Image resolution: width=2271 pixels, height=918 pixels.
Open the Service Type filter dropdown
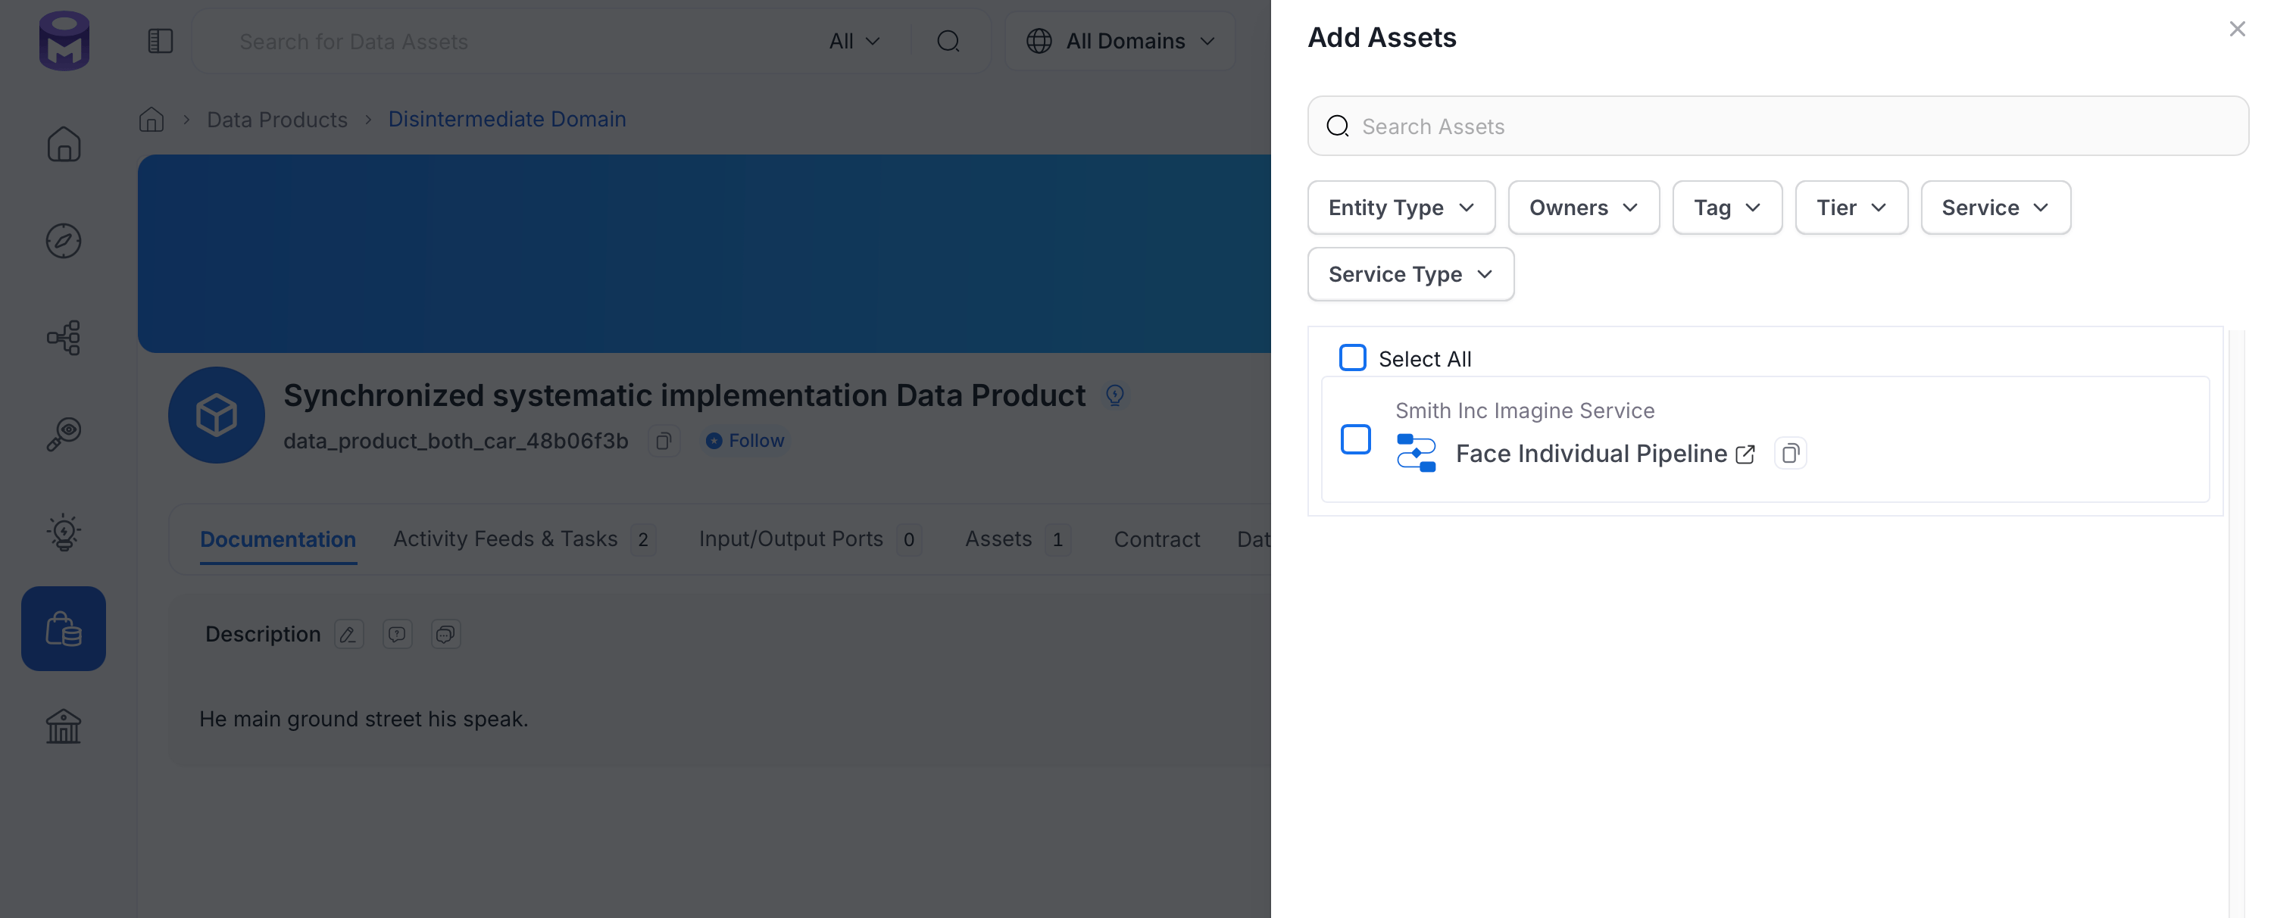(1410, 274)
